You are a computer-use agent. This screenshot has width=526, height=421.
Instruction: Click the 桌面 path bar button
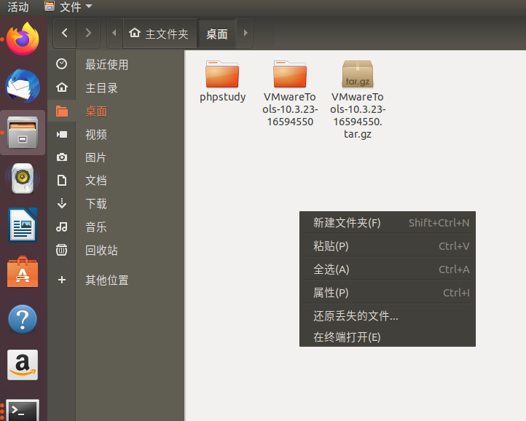tap(216, 34)
